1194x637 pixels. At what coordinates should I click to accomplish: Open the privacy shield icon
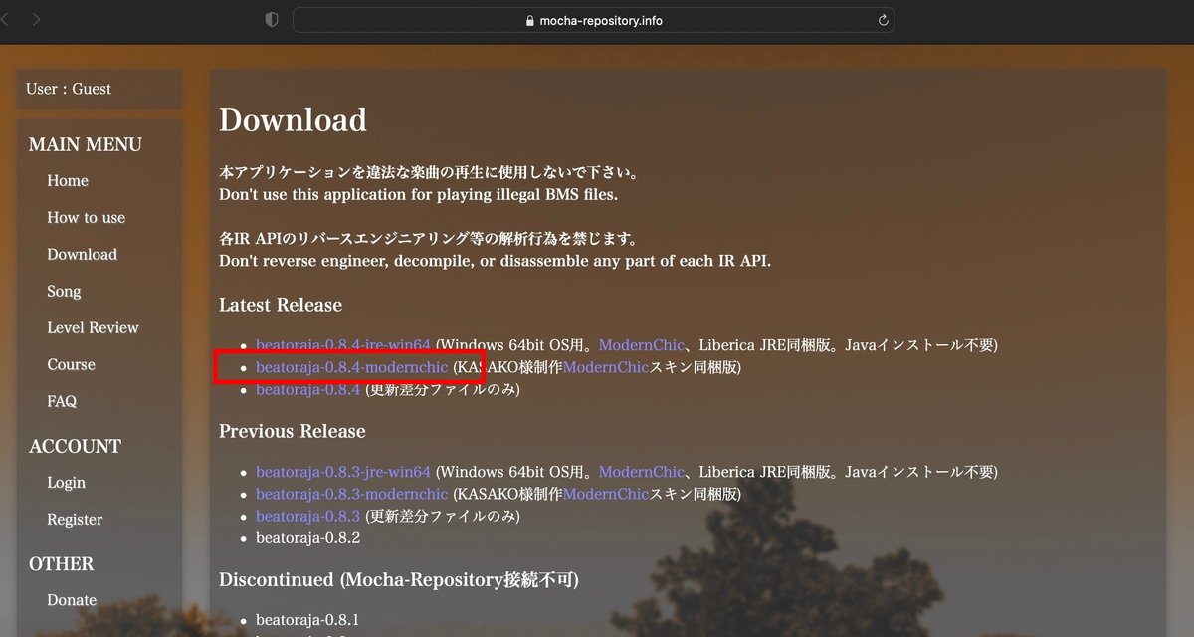coord(272,20)
